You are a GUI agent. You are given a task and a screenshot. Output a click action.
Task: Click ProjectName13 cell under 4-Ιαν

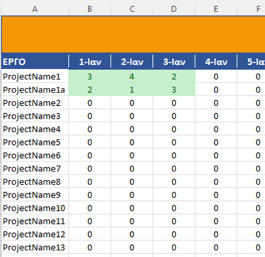pyautogui.click(x=216, y=247)
